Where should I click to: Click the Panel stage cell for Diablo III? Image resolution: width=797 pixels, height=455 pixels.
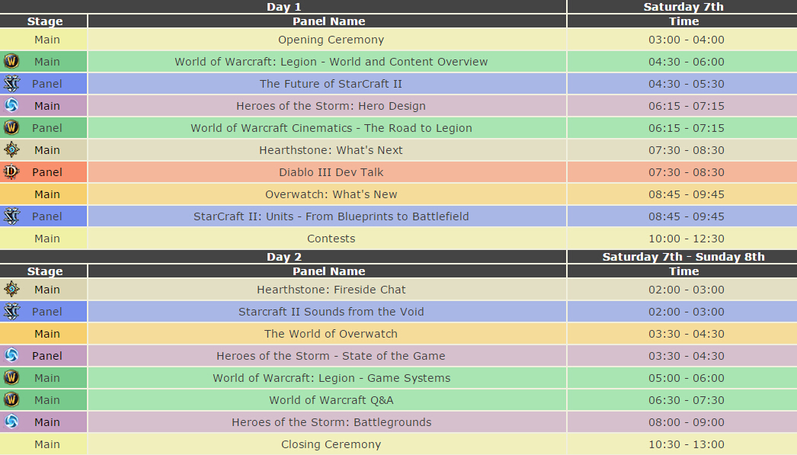pyautogui.click(x=47, y=172)
